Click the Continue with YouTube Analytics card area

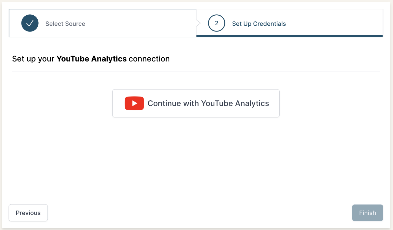[x=196, y=103]
